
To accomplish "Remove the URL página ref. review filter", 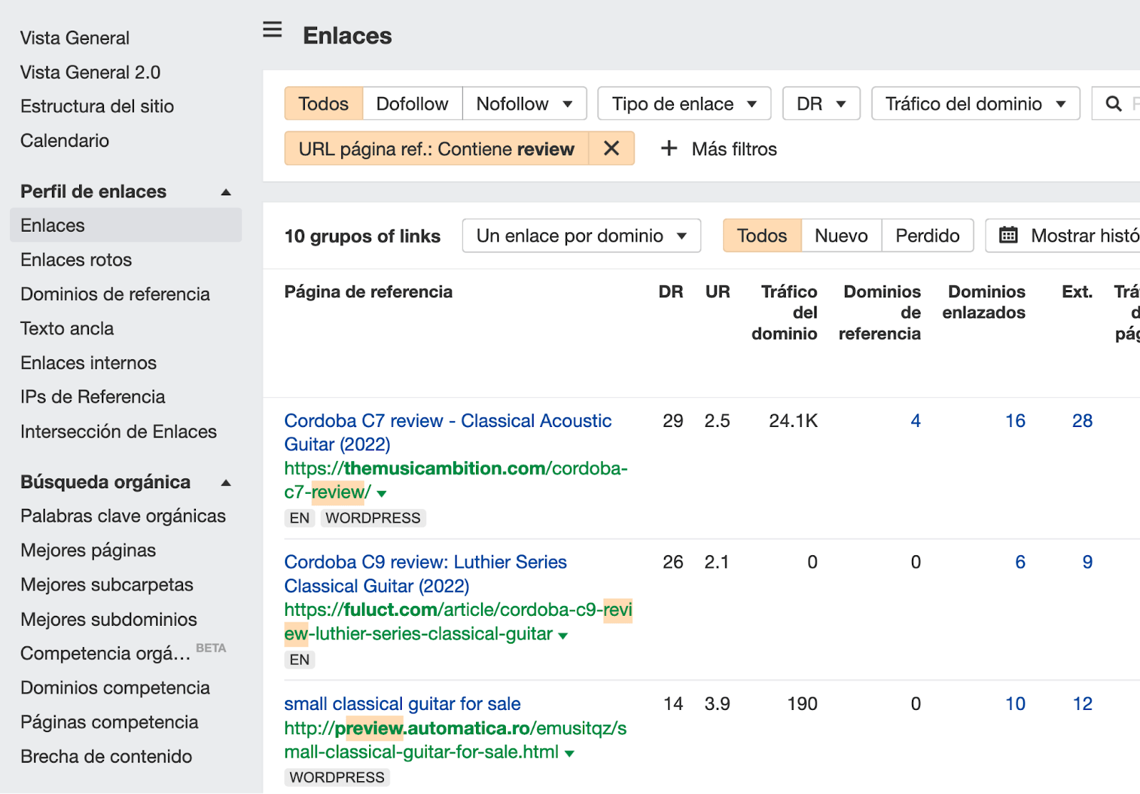I will (x=611, y=148).
